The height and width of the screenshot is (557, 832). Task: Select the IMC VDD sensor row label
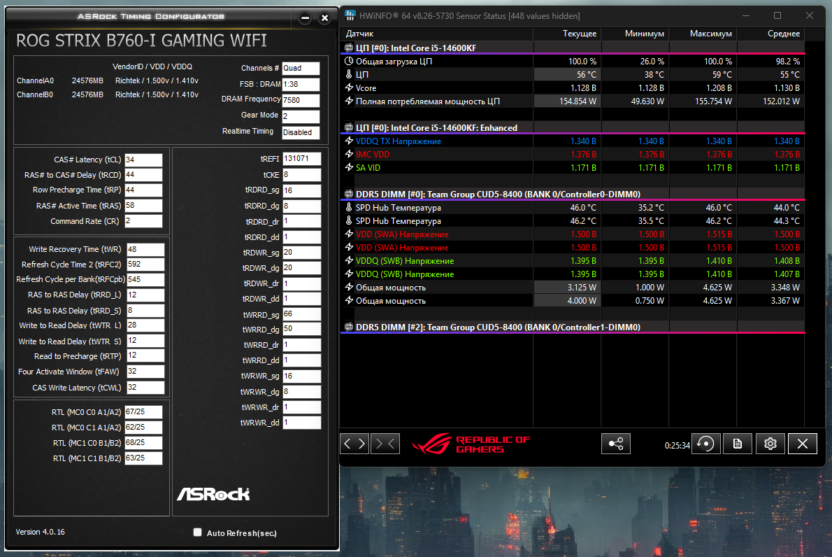(373, 154)
